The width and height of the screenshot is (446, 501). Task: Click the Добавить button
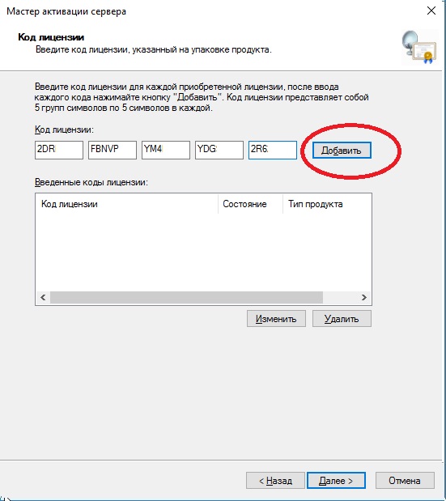[x=342, y=151]
